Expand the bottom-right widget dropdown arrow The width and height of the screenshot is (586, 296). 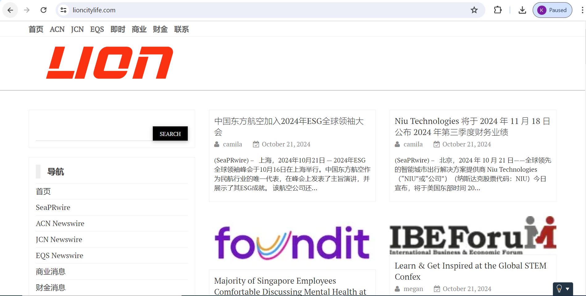[567, 289]
